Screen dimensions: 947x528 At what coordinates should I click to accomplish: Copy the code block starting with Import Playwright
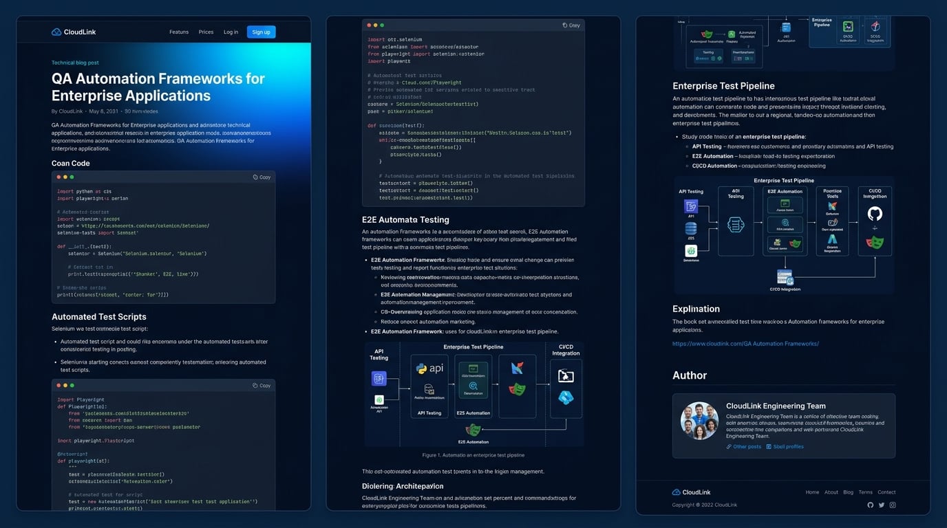point(262,385)
